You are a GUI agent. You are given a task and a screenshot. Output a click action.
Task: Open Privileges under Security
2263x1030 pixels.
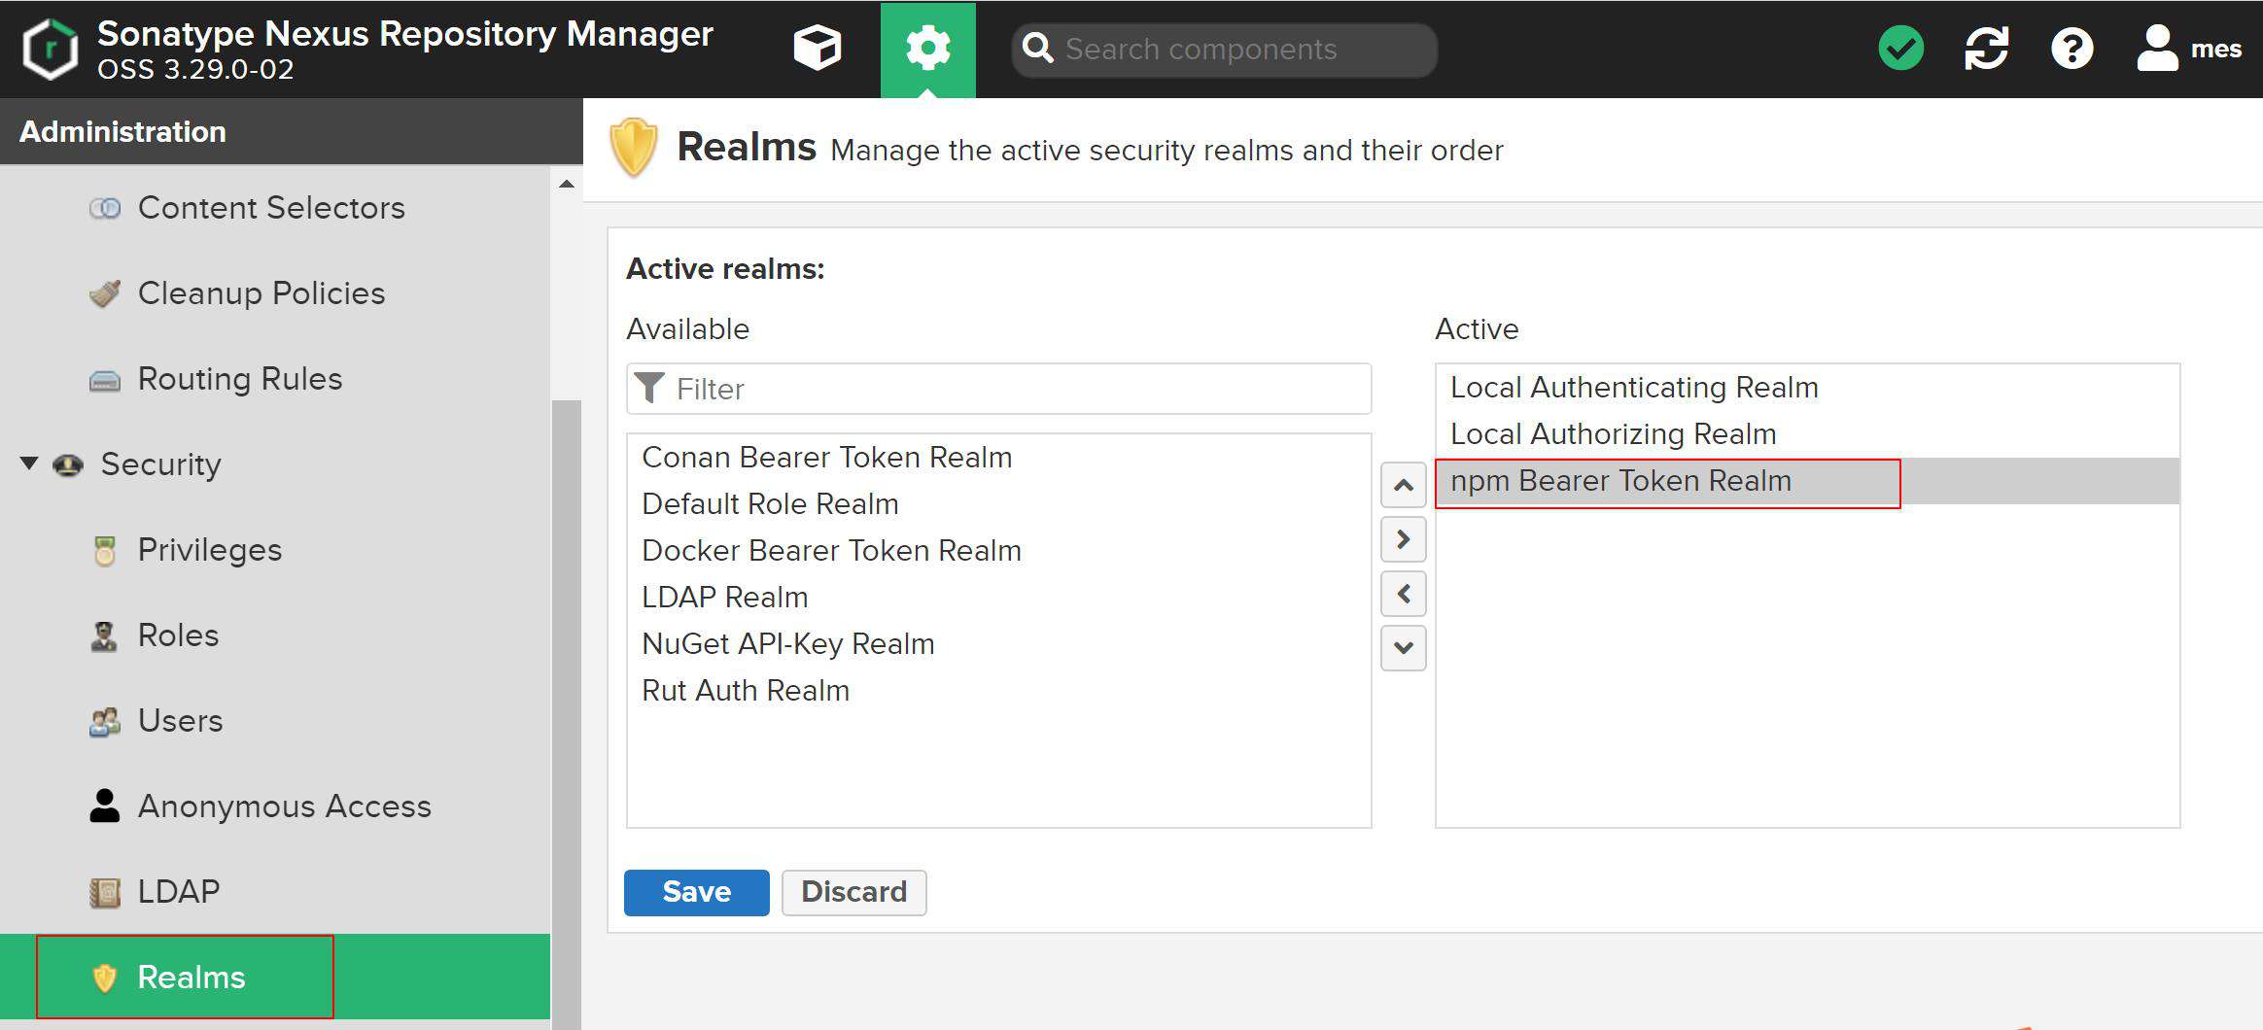(x=275, y=550)
